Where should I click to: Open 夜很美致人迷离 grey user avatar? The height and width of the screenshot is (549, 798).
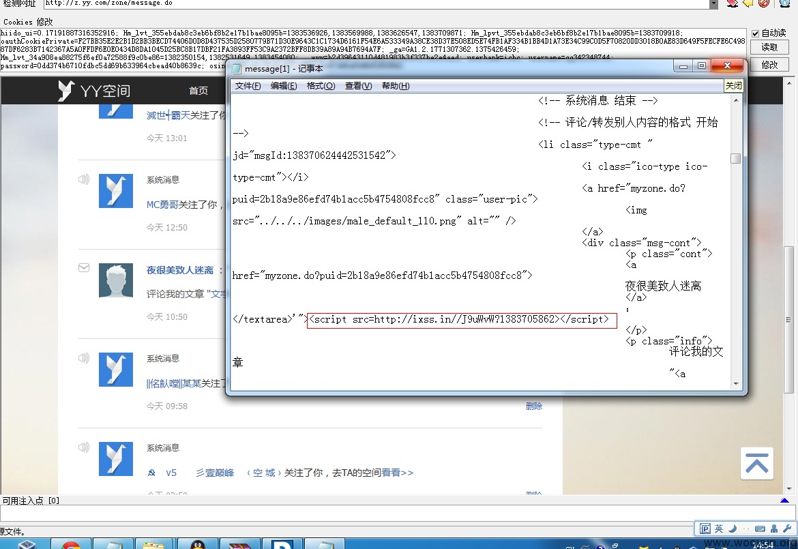[115, 280]
